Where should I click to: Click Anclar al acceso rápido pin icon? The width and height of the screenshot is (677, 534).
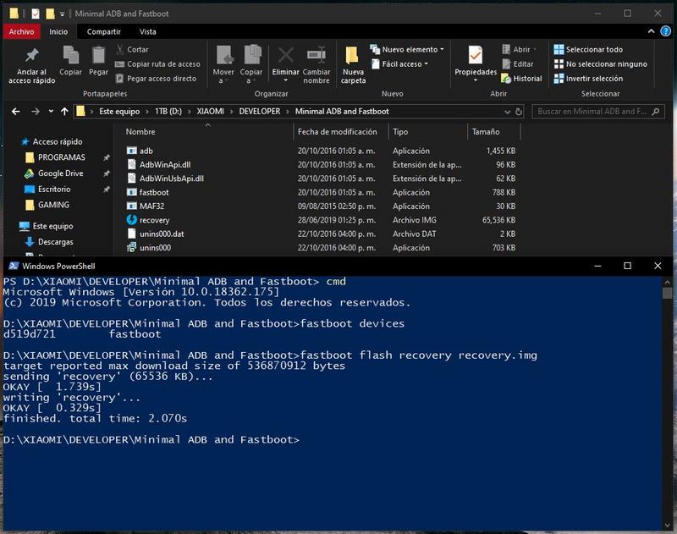[x=31, y=55]
